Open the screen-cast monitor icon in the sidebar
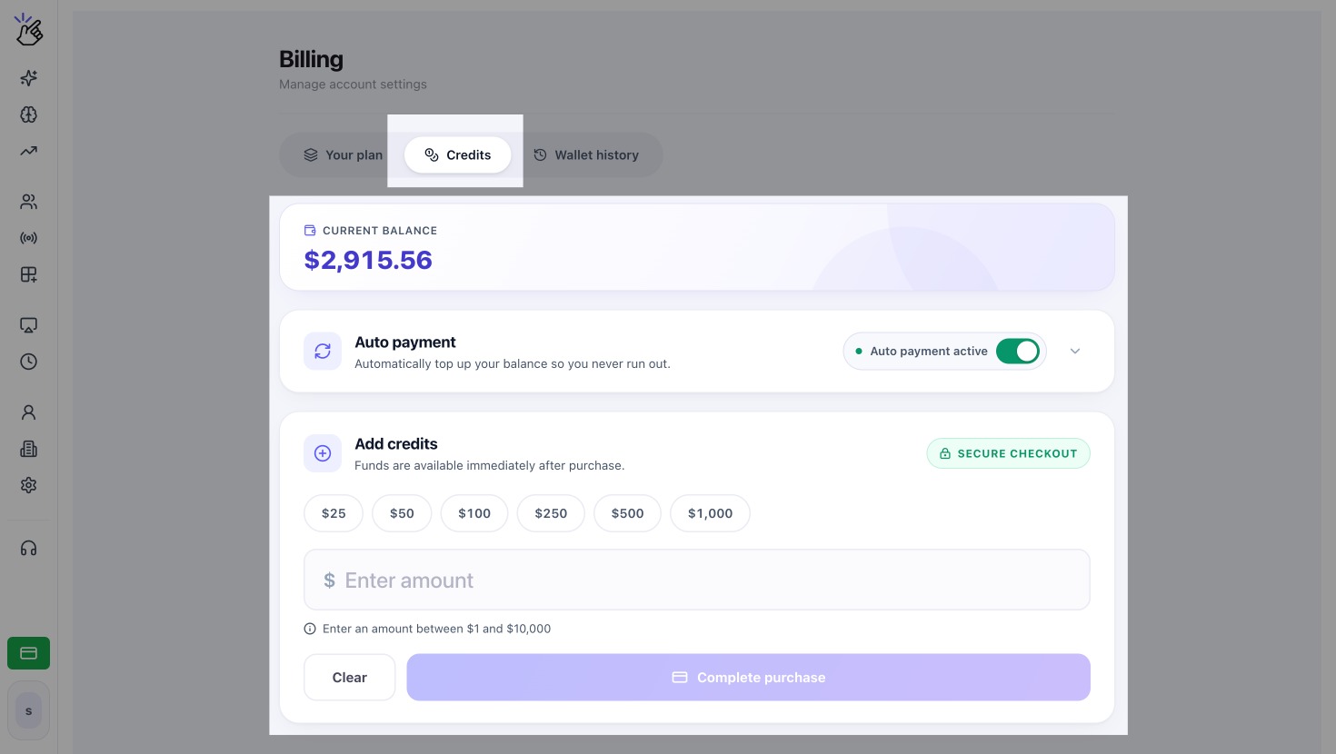Image resolution: width=1336 pixels, height=754 pixels. 29,325
